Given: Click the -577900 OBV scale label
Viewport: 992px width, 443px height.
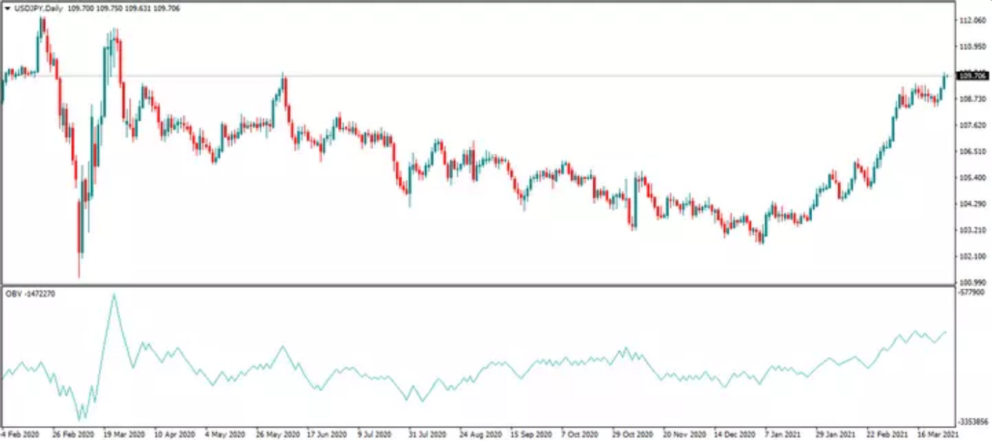Looking at the screenshot, I should 971,291.
